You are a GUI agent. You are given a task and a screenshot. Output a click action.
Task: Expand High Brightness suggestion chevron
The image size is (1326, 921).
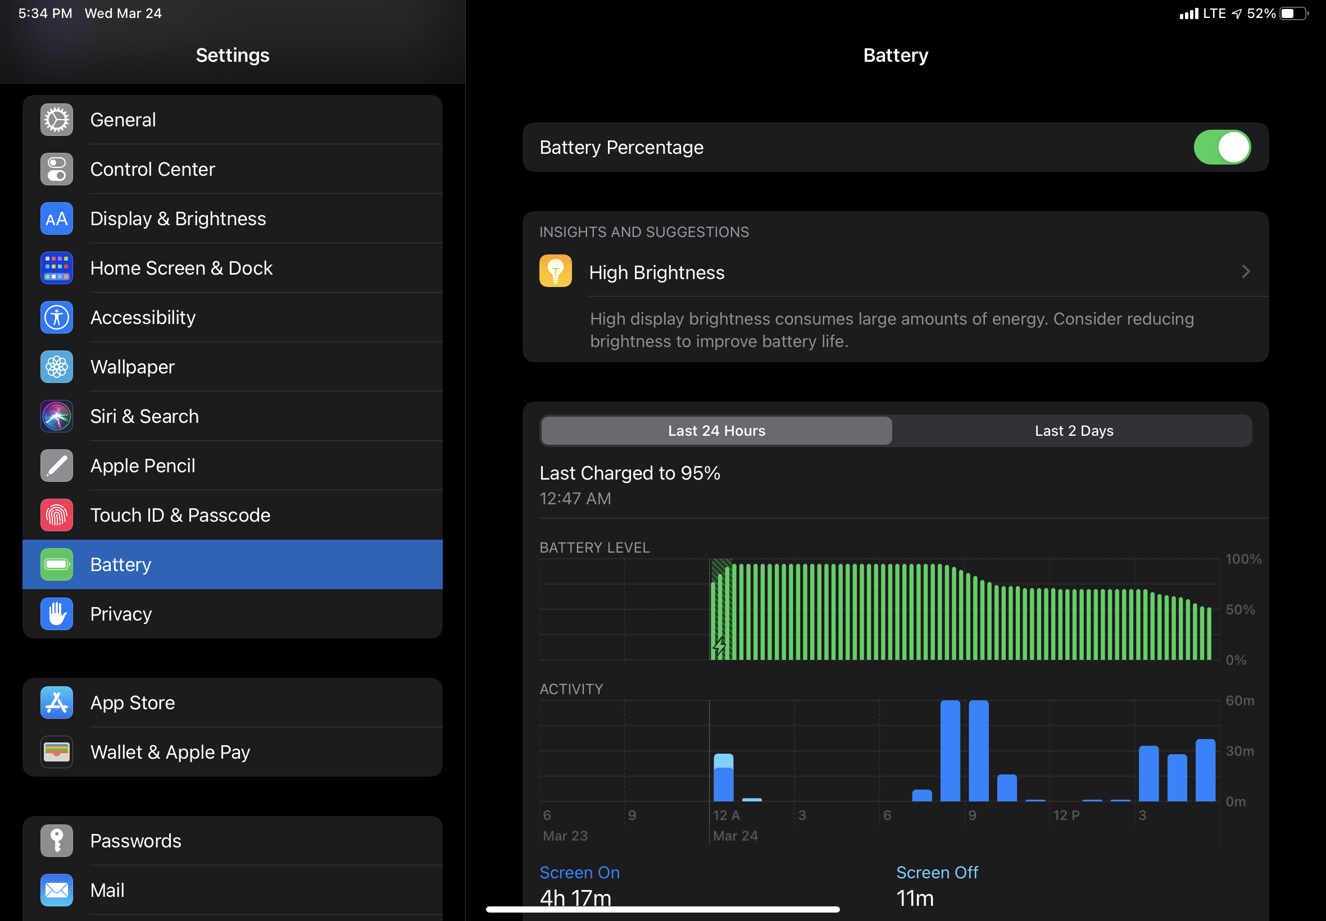1245,271
